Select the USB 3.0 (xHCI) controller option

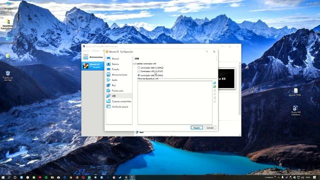[x=139, y=75]
